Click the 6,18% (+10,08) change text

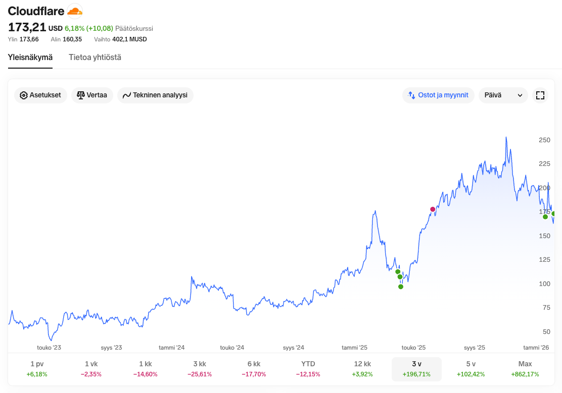[x=89, y=28]
